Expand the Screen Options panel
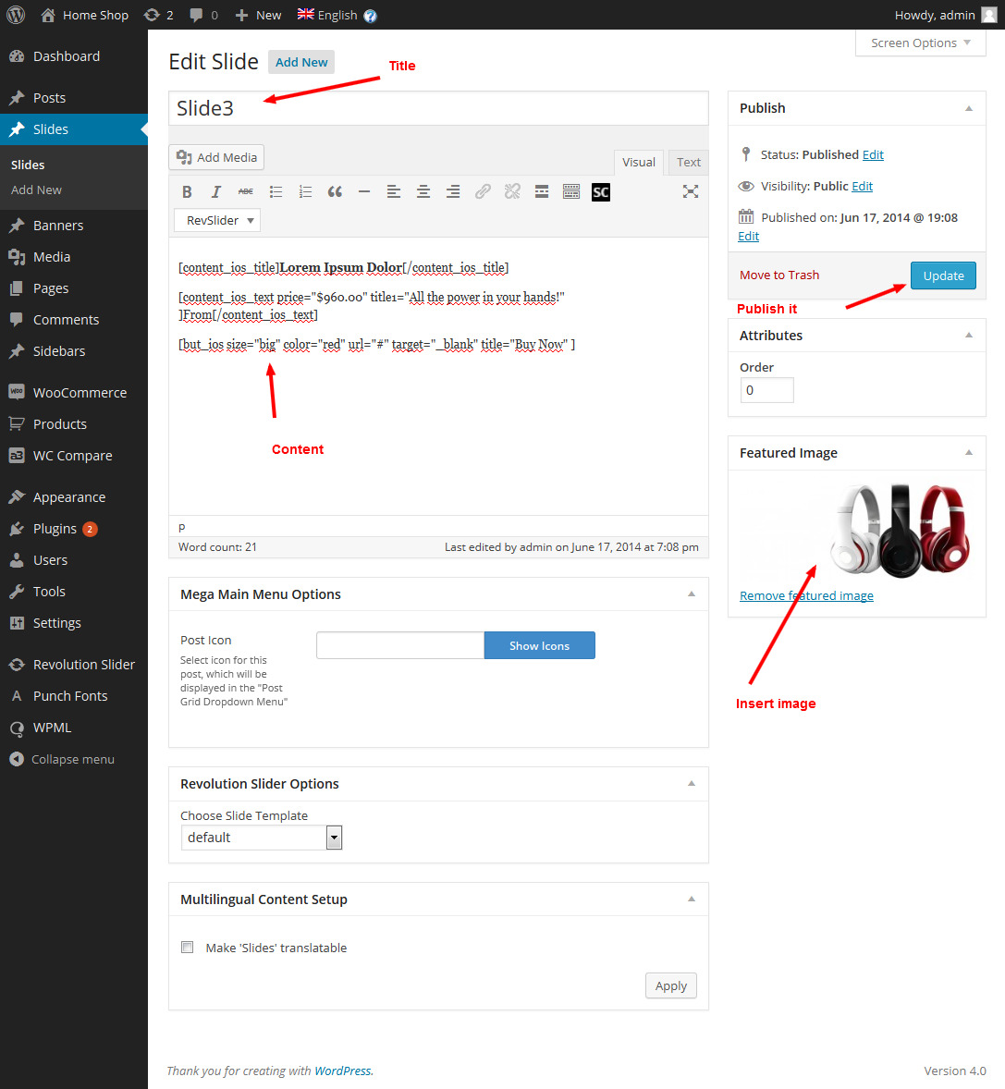 tap(921, 43)
